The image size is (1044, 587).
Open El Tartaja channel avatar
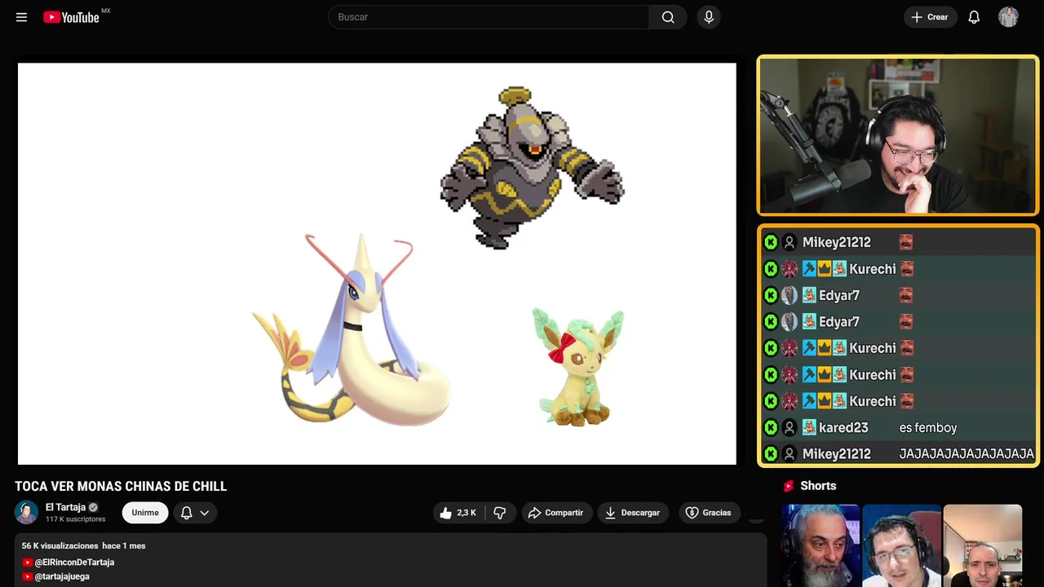(x=27, y=512)
